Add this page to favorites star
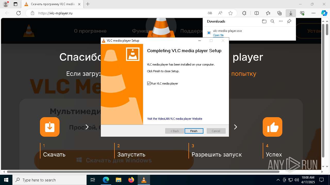The image size is (330, 185). pyautogui.click(x=230, y=13)
